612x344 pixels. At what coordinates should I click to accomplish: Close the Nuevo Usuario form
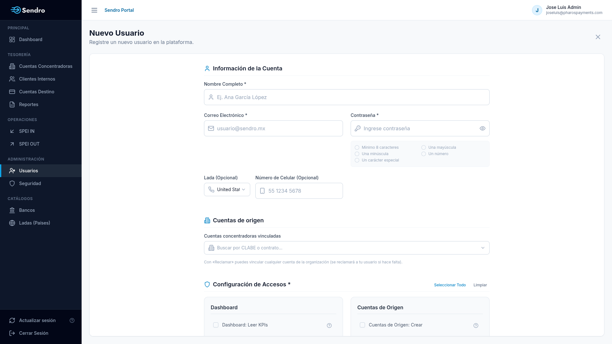pos(598,37)
